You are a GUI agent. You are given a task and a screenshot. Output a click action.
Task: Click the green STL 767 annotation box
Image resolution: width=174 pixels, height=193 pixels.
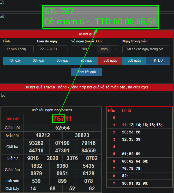pos(100,17)
